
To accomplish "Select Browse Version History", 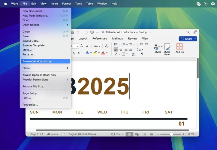I will coord(45,61).
